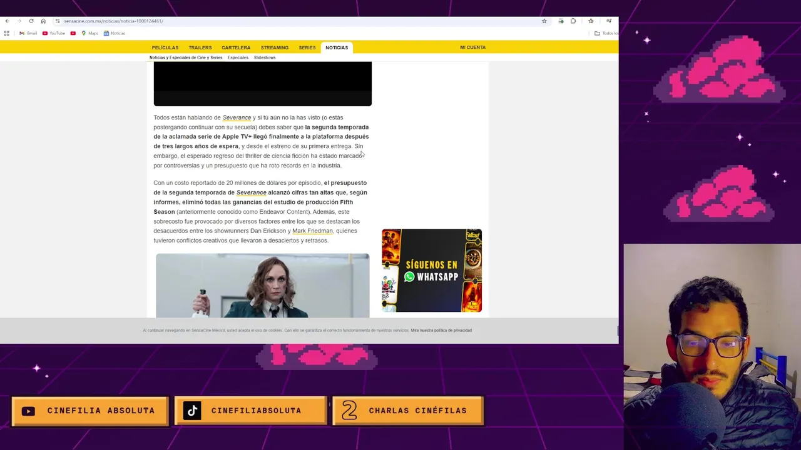Viewport: 801px width, 450px height.
Task: Open the Maps bookmark
Action: pyautogui.click(x=89, y=33)
